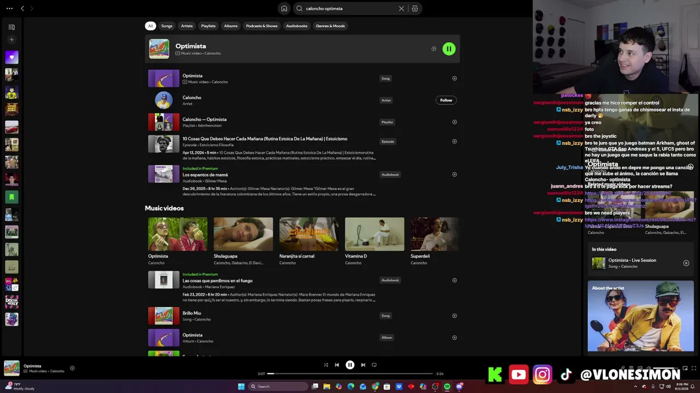This screenshot has width=700, height=393.
Task: Add now-playing Optimista to Liked Songs
Action: coord(72,368)
